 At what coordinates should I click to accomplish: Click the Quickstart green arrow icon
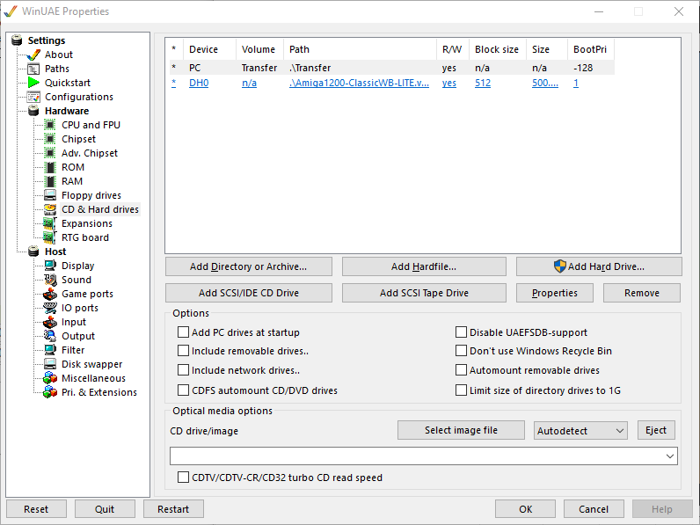33,83
